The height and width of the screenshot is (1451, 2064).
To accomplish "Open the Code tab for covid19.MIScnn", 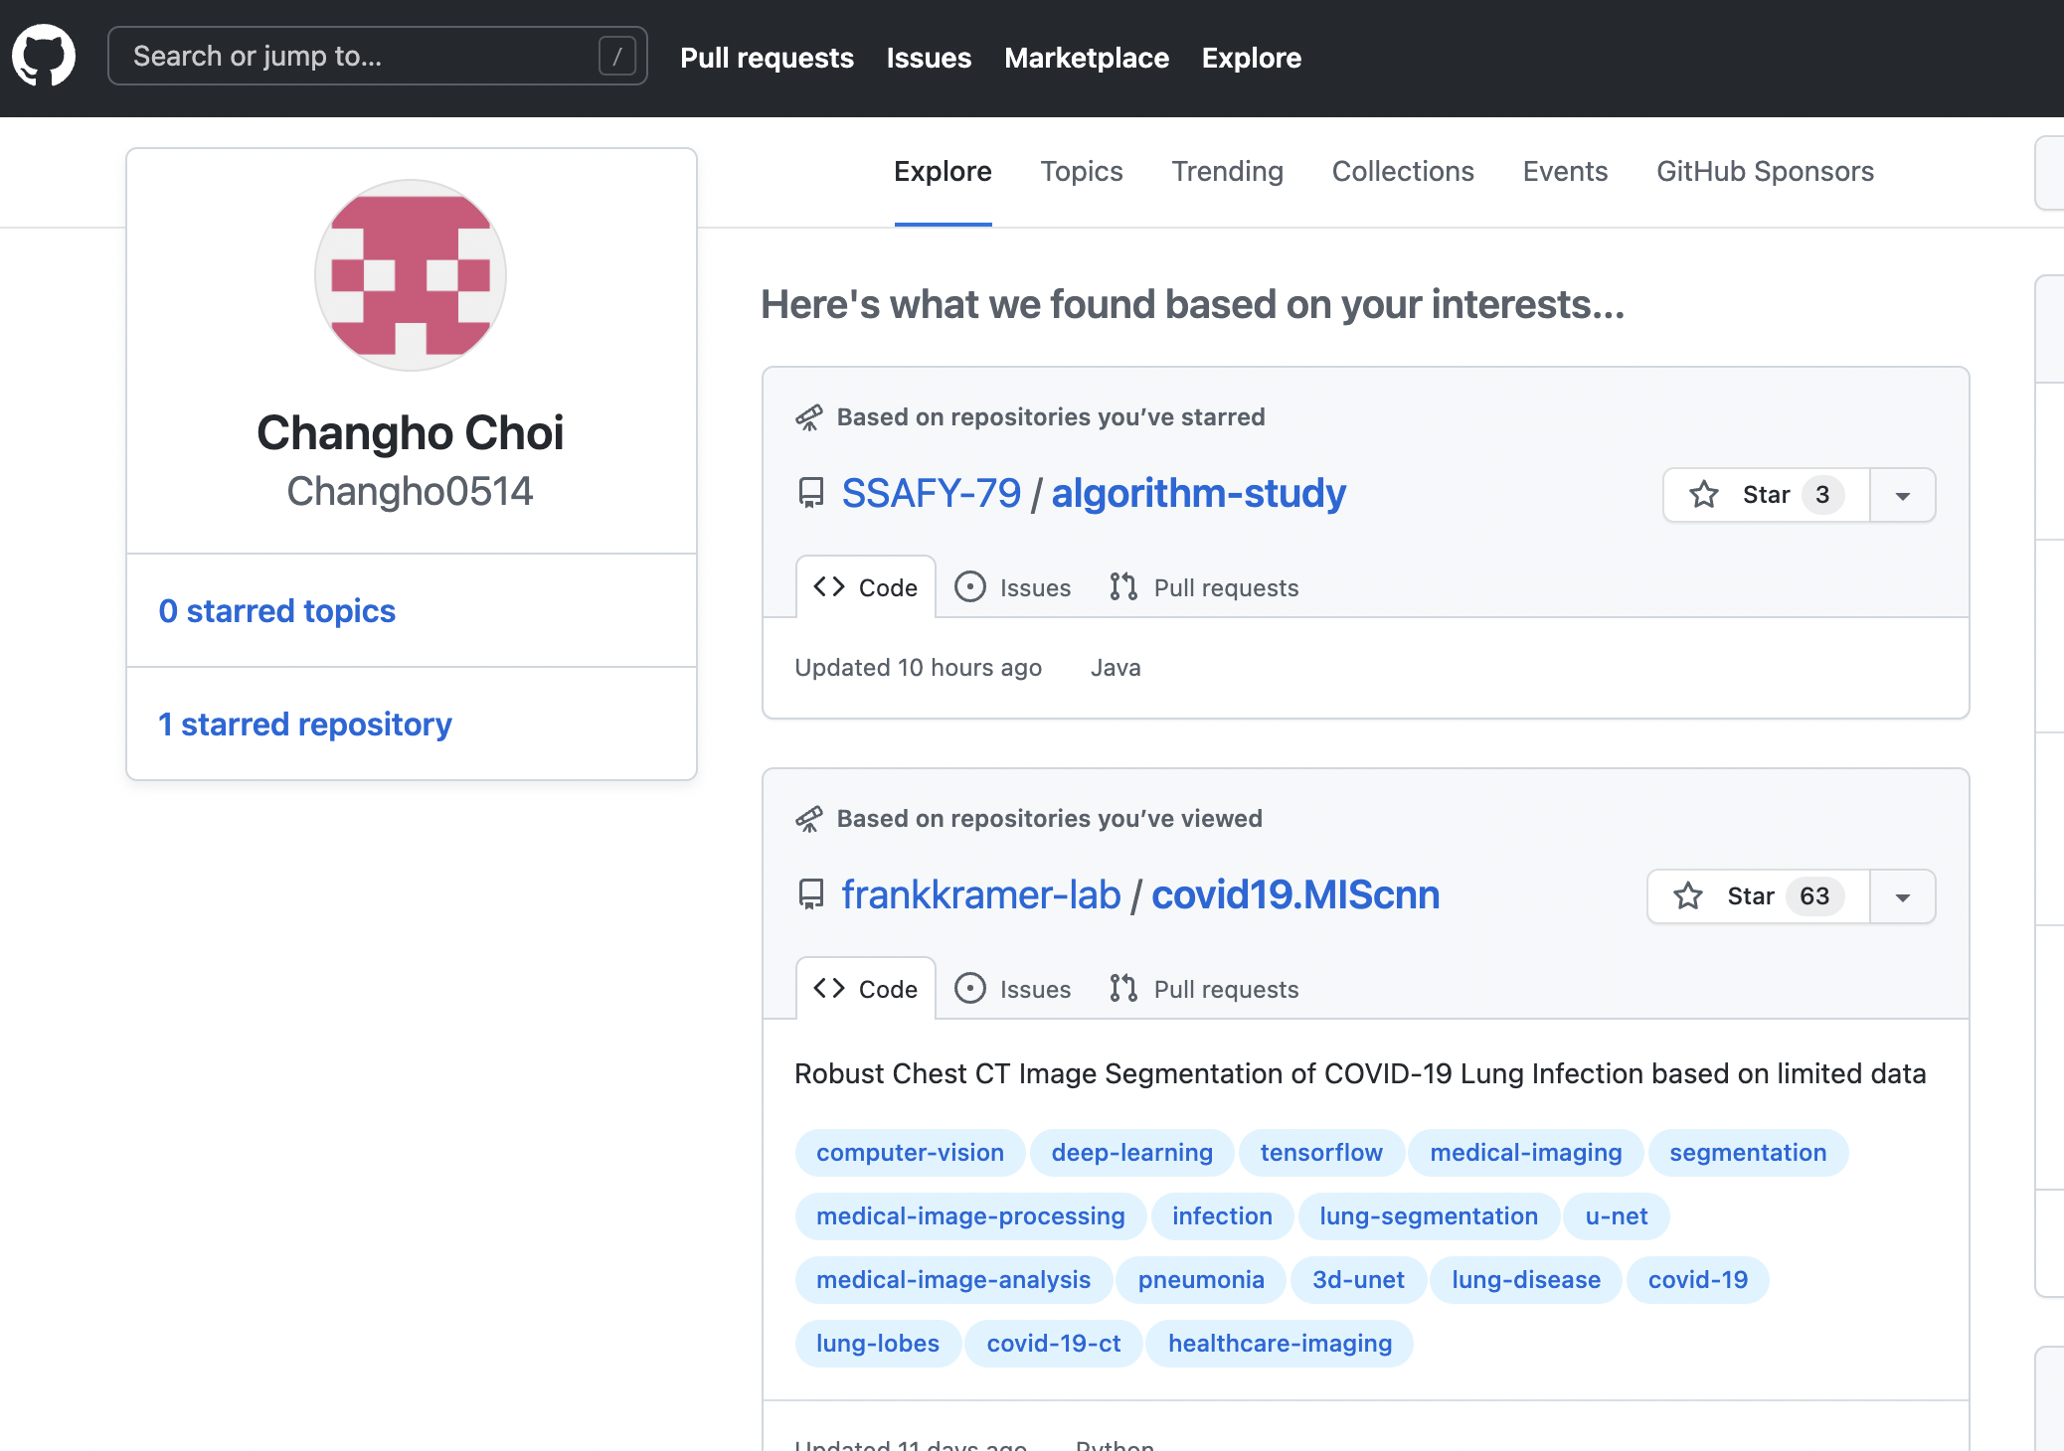I will (x=866, y=989).
